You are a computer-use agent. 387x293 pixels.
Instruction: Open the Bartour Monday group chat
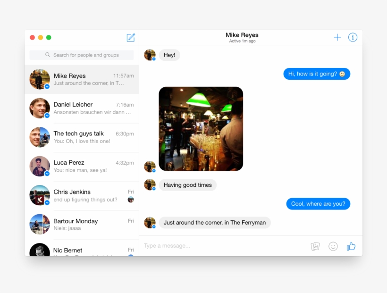tap(82, 225)
